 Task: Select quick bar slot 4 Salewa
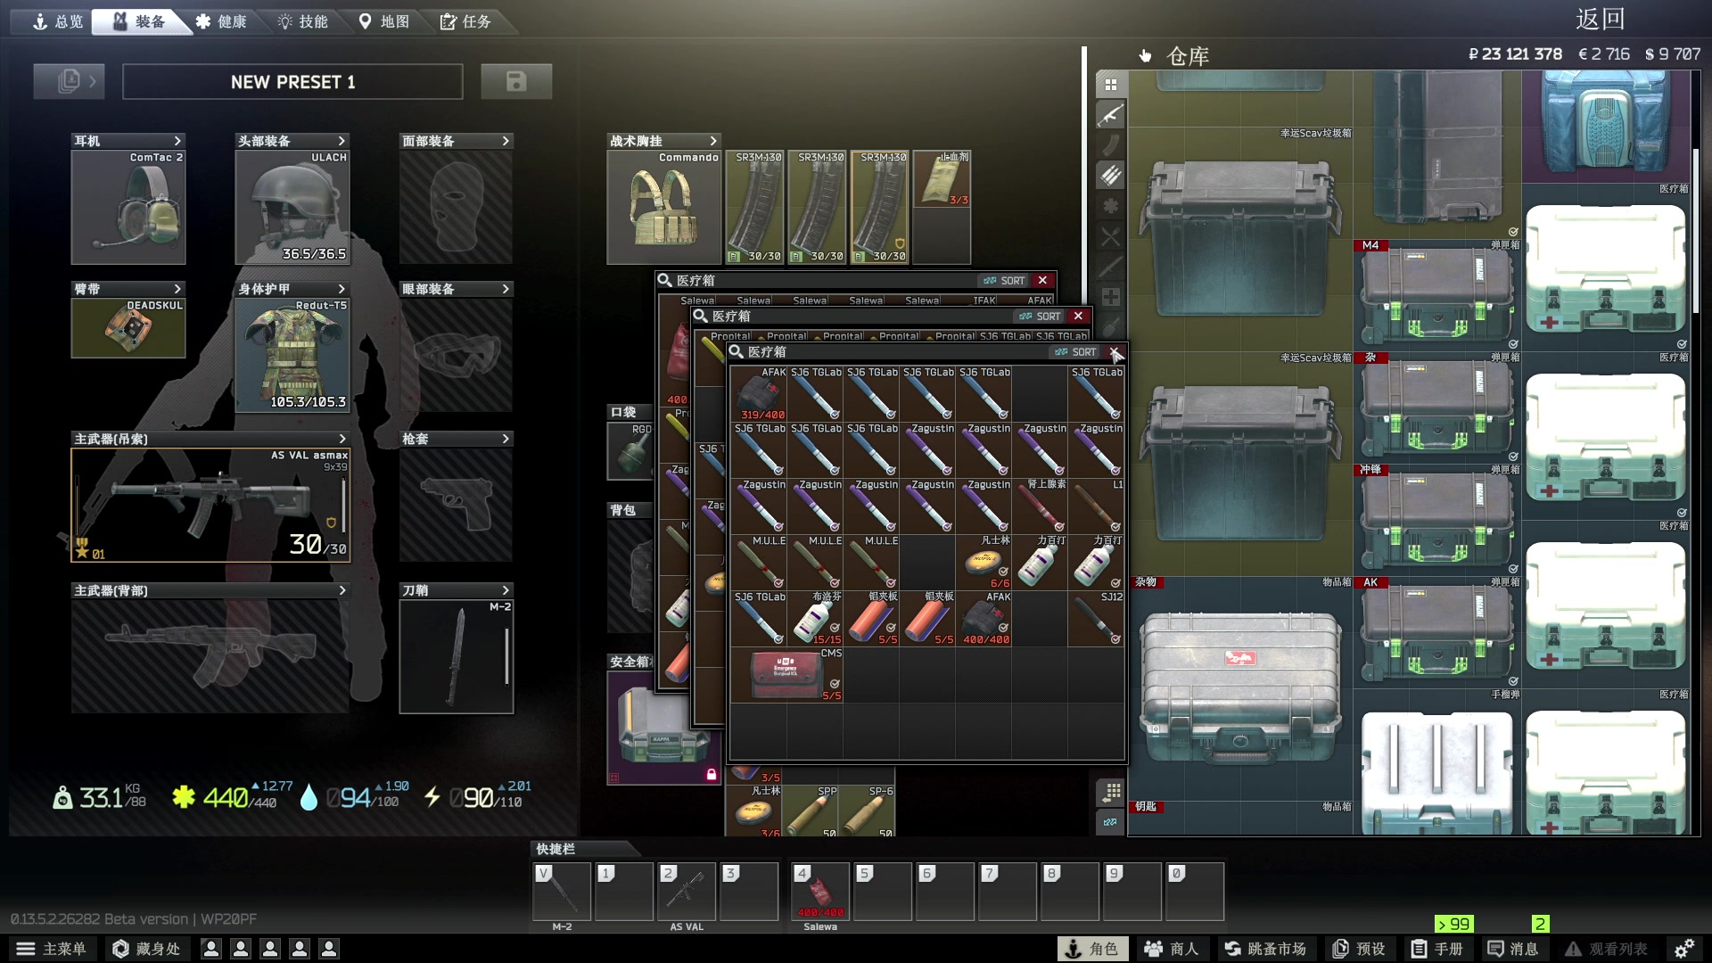(x=819, y=891)
